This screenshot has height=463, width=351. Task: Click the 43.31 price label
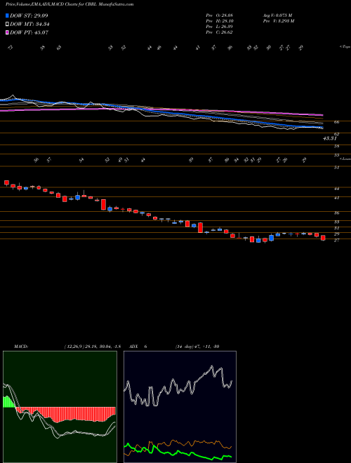(330, 138)
